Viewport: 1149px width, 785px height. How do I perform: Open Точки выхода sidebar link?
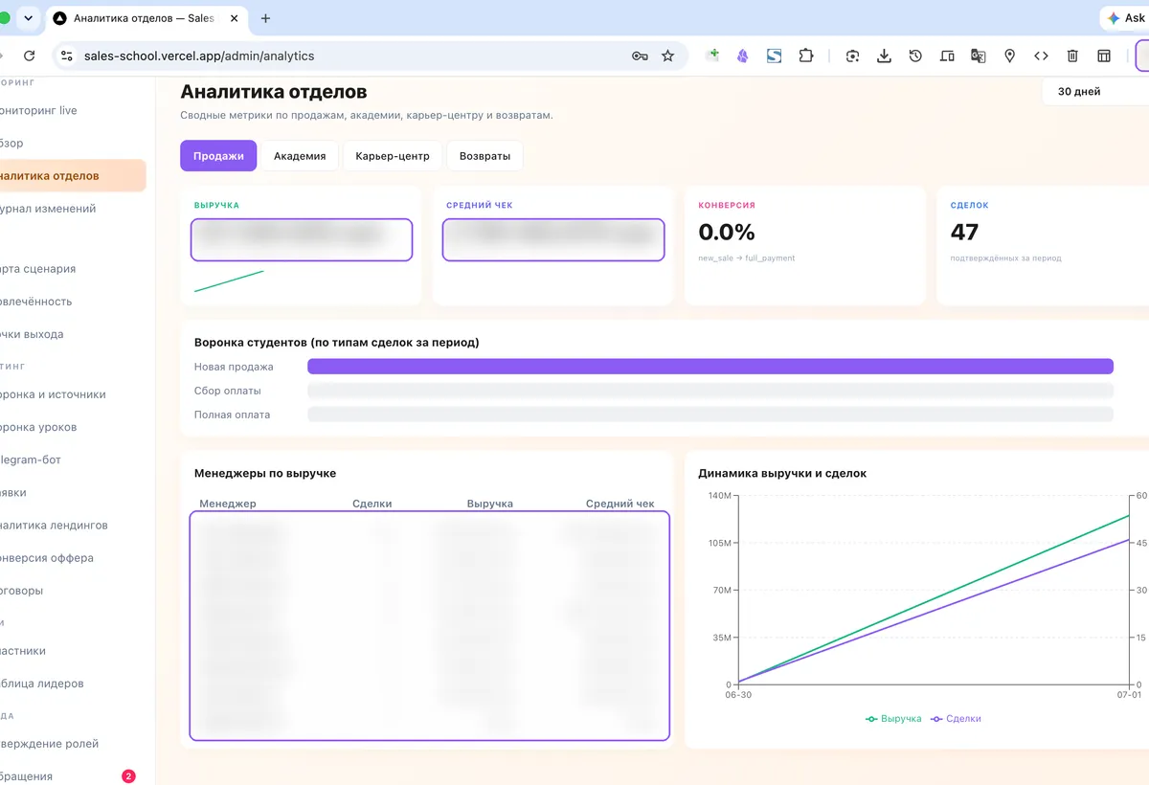pos(33,334)
